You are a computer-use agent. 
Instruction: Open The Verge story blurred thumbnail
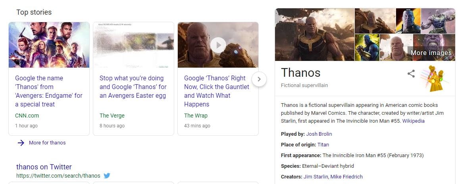click(133, 45)
